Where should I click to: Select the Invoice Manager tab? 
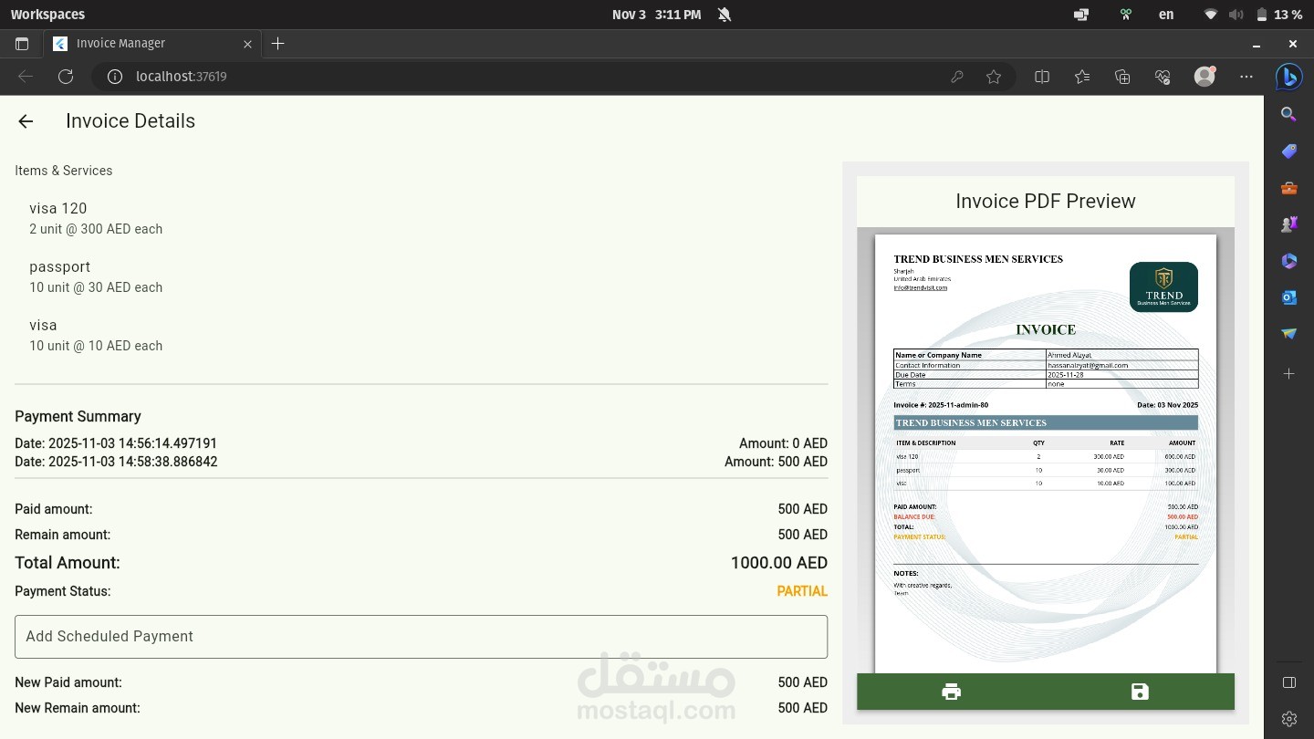152,44
